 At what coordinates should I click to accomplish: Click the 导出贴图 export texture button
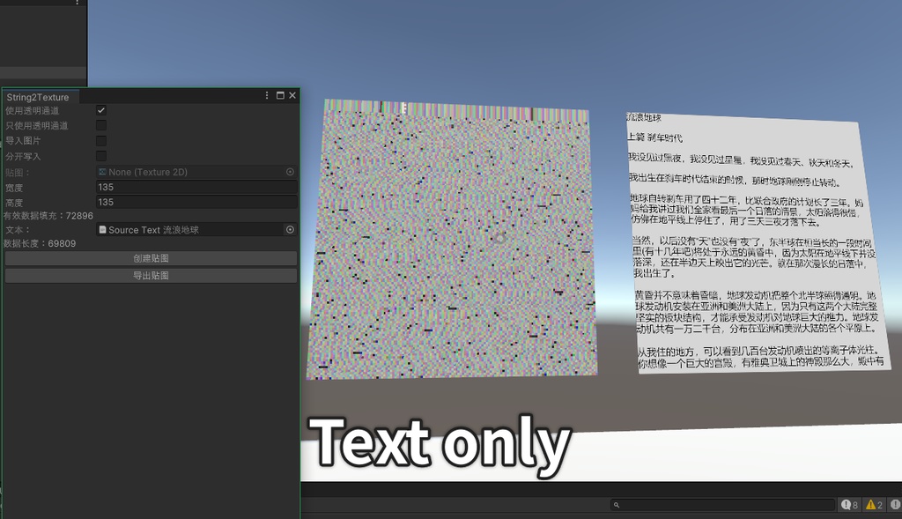click(150, 275)
